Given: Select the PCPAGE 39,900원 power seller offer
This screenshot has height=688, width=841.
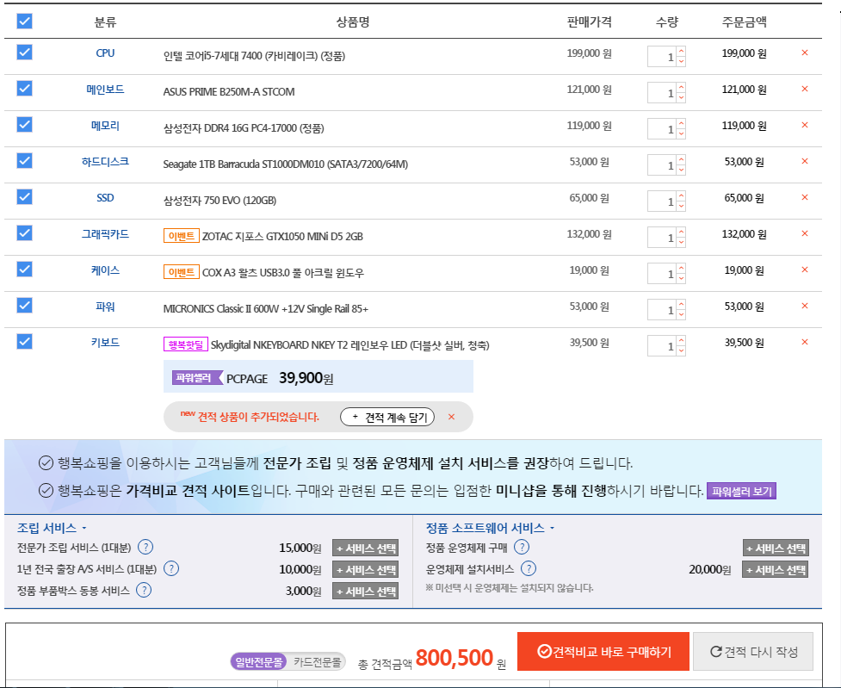Looking at the screenshot, I should [318, 377].
